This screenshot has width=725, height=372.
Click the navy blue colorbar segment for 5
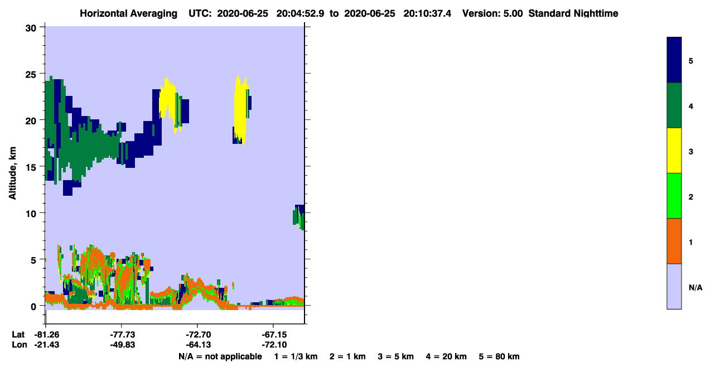pos(674,60)
